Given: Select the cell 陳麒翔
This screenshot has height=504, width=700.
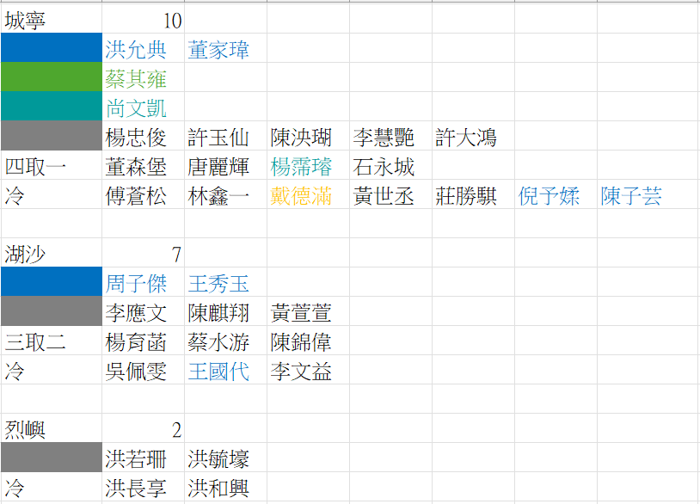Looking at the screenshot, I should pyautogui.click(x=226, y=311).
